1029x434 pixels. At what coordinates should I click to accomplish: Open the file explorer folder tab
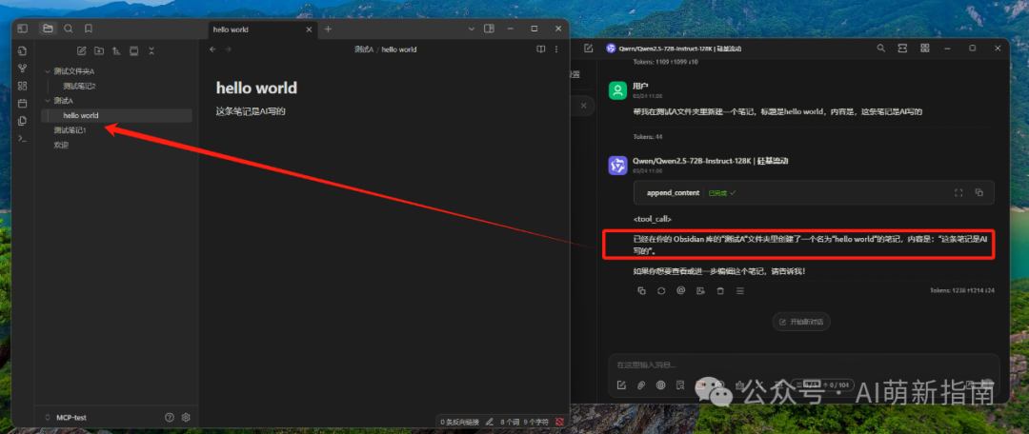click(48, 29)
